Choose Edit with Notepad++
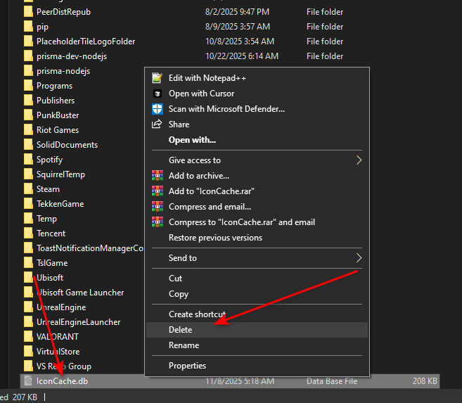 click(257, 78)
